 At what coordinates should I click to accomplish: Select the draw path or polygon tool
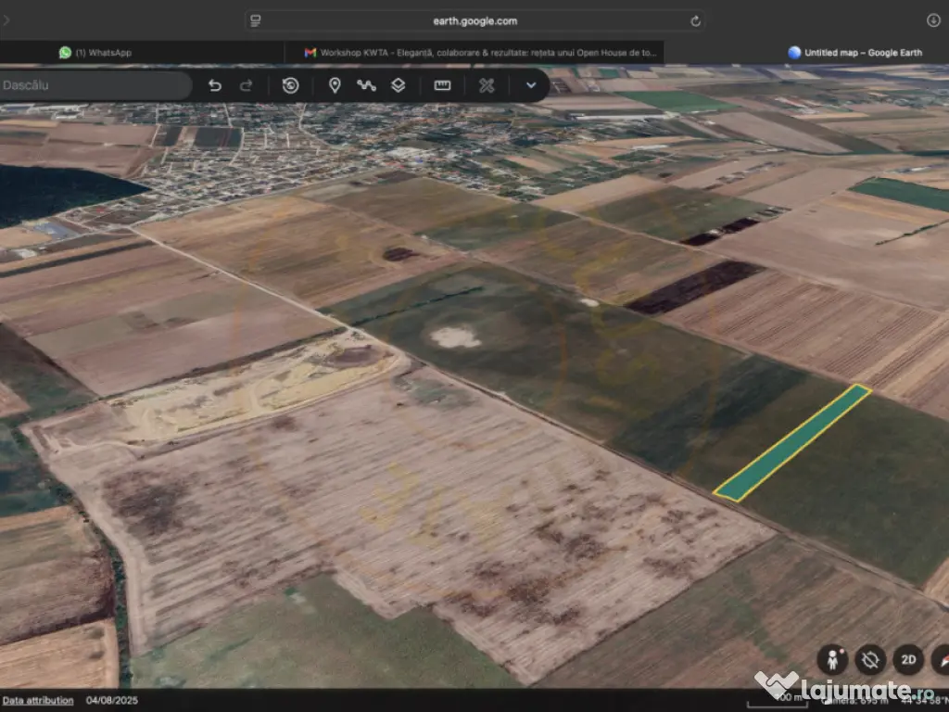(366, 85)
